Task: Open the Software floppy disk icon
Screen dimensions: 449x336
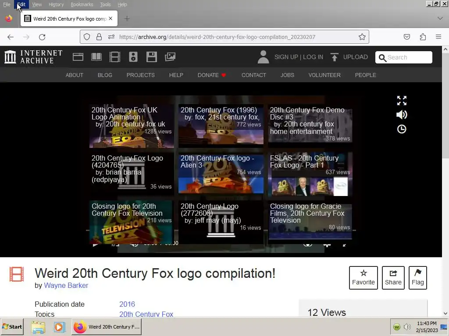Action: pyautogui.click(x=151, y=57)
